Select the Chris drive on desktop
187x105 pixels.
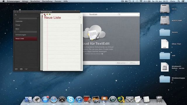click(165, 9)
